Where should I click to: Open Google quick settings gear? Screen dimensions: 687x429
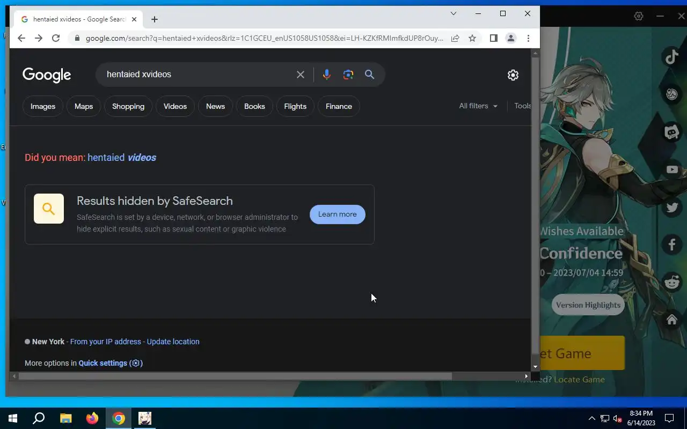tap(513, 75)
